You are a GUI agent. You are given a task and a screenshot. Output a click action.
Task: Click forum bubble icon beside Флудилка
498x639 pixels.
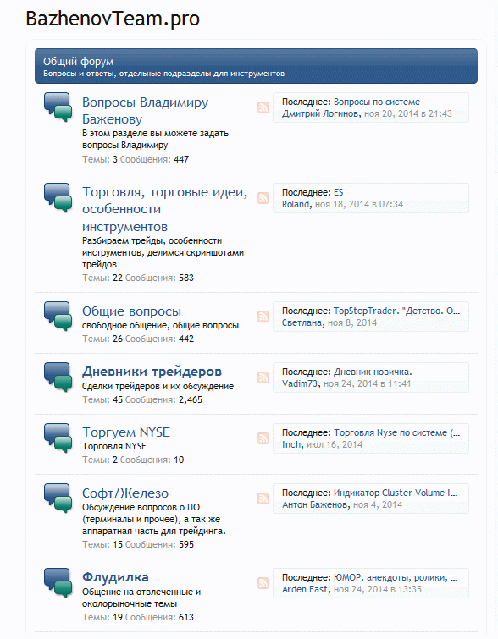(x=58, y=583)
